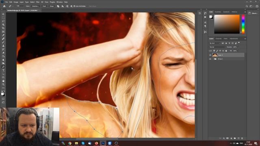The width and height of the screenshot is (260, 146).
Task: Switch to the Swatches tab
Action: [218, 12]
